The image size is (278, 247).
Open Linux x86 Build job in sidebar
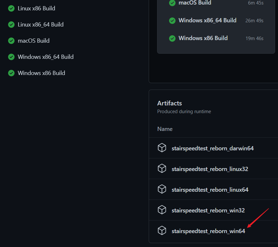[36, 8]
